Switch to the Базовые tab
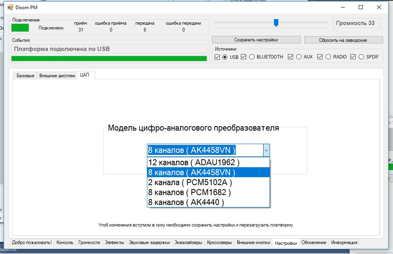 tap(25, 76)
